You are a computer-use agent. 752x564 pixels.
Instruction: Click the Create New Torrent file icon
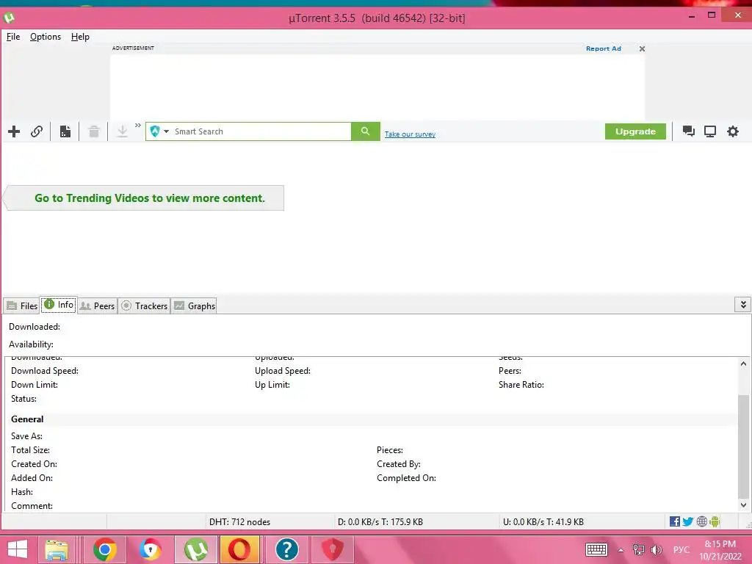click(65, 131)
